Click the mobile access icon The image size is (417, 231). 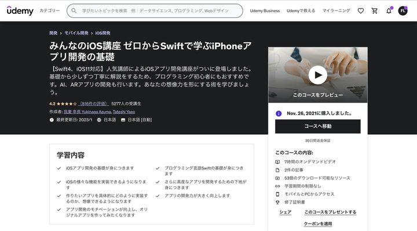[x=277, y=194]
